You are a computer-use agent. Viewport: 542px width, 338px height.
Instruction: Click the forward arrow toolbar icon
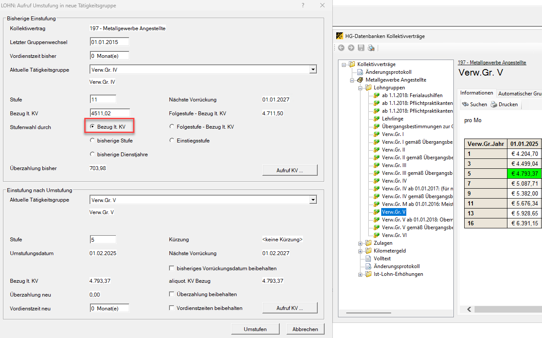click(351, 48)
